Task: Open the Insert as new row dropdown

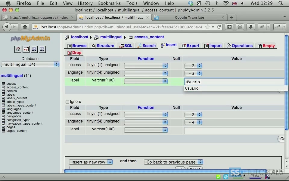Action: (91, 162)
